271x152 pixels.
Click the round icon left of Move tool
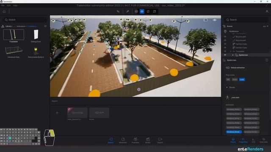pos(136,11)
